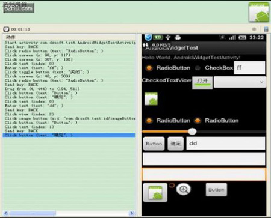The image size is (271, 218).
Task: Click the right scroll arrow of action list
Action: coord(132,213)
